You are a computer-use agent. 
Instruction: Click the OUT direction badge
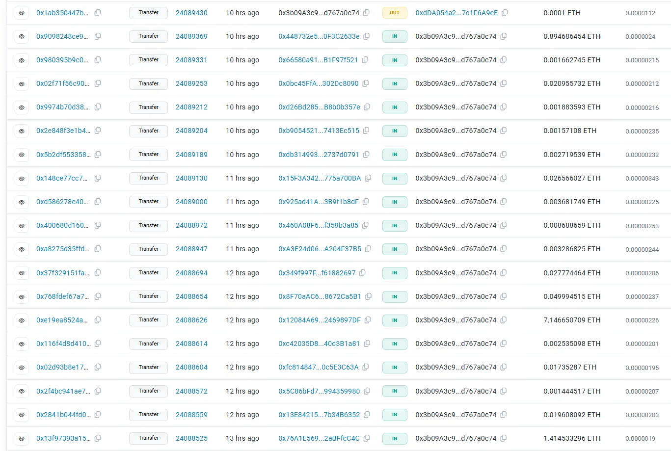click(x=395, y=13)
